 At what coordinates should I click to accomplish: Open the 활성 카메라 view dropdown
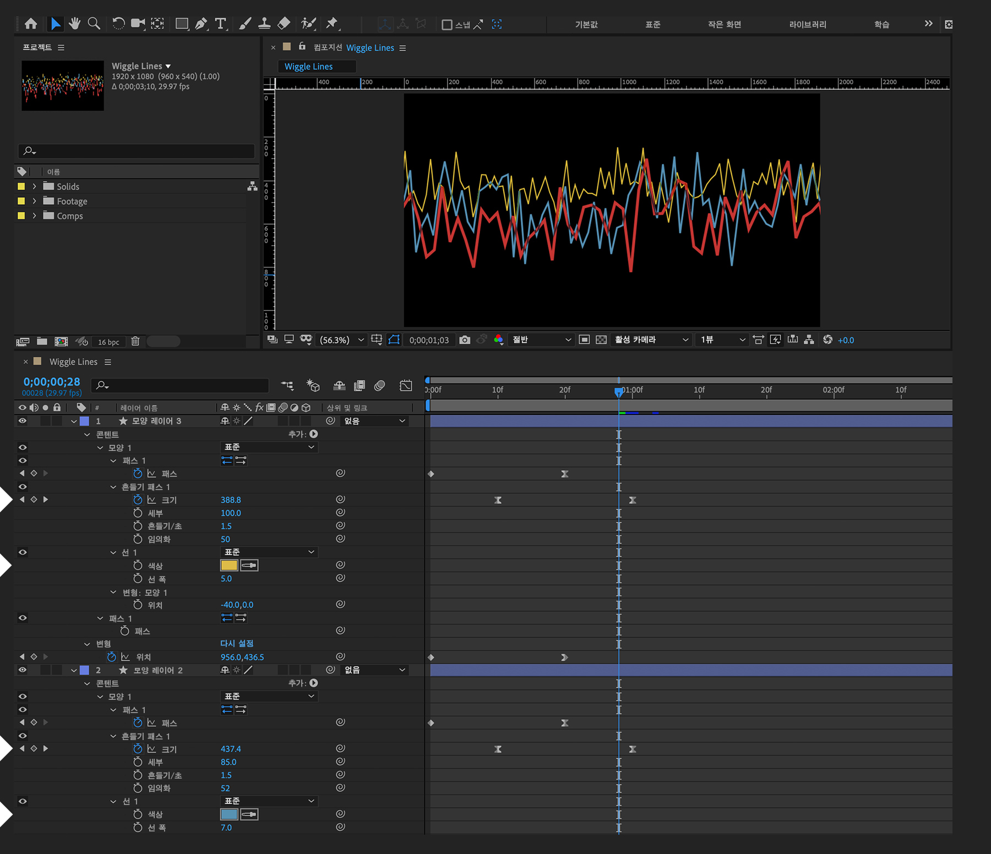(651, 340)
